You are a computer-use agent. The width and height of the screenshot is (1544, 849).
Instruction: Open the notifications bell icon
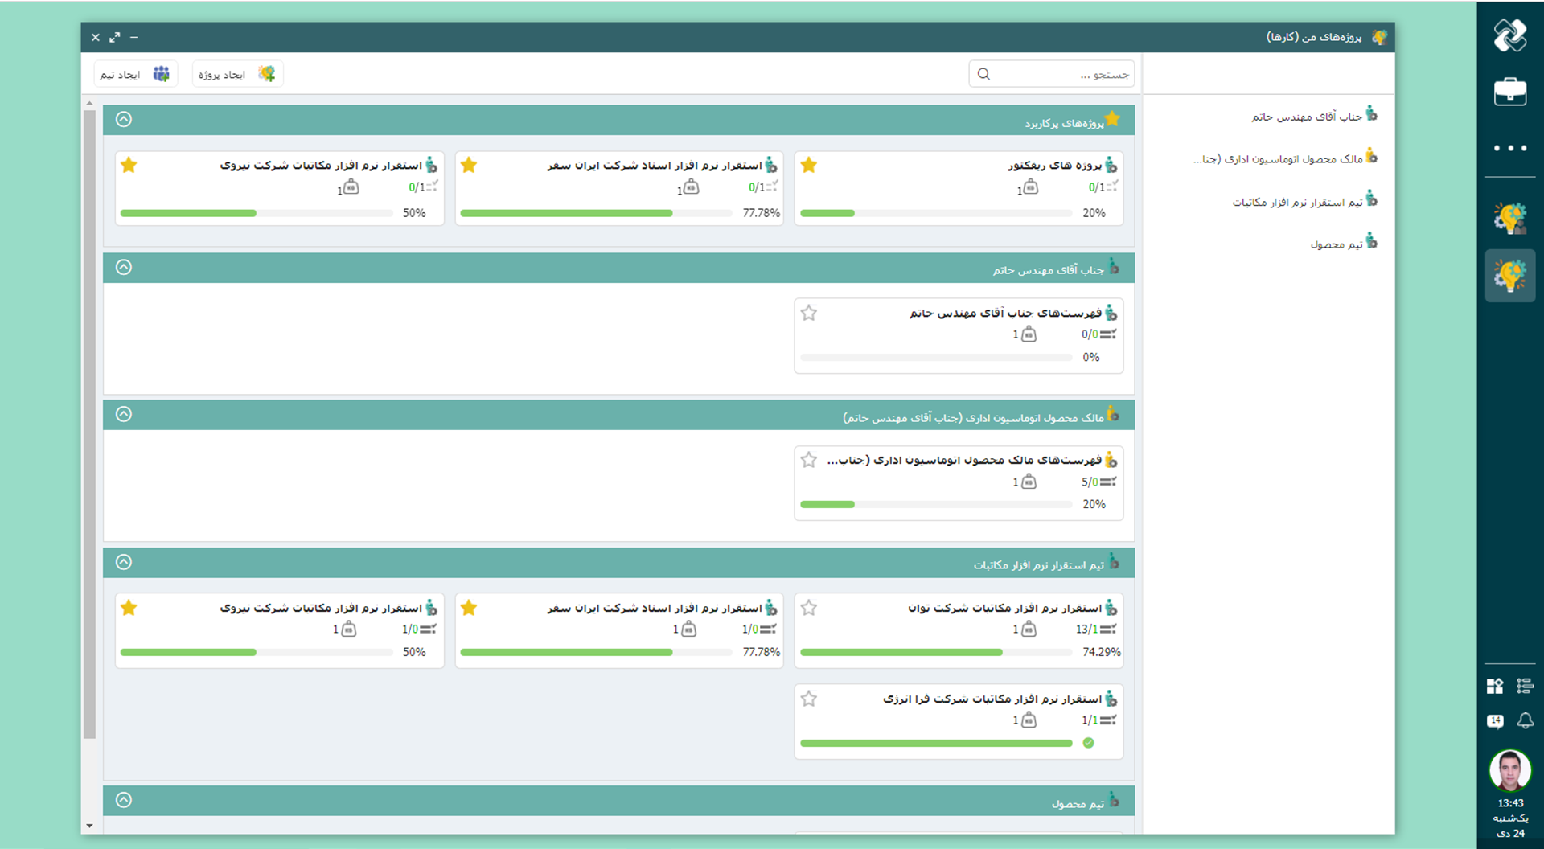(1525, 720)
